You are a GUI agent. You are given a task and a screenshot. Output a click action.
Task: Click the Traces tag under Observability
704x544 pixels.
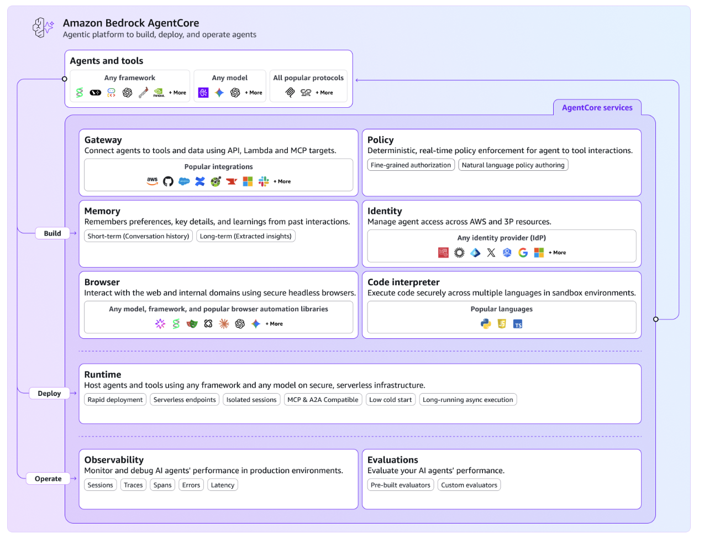click(133, 485)
